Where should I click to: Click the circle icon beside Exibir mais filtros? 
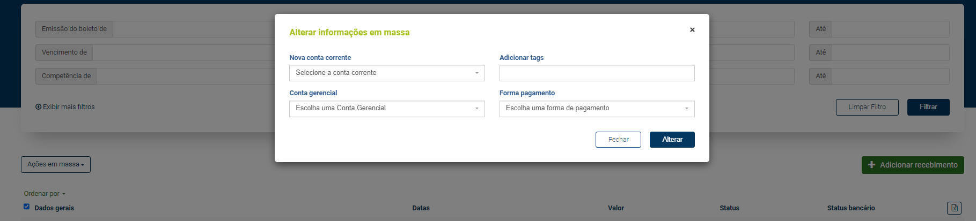pos(38,107)
